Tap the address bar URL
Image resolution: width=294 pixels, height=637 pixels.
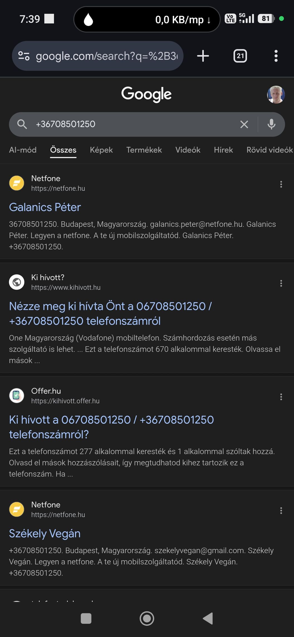tap(106, 56)
